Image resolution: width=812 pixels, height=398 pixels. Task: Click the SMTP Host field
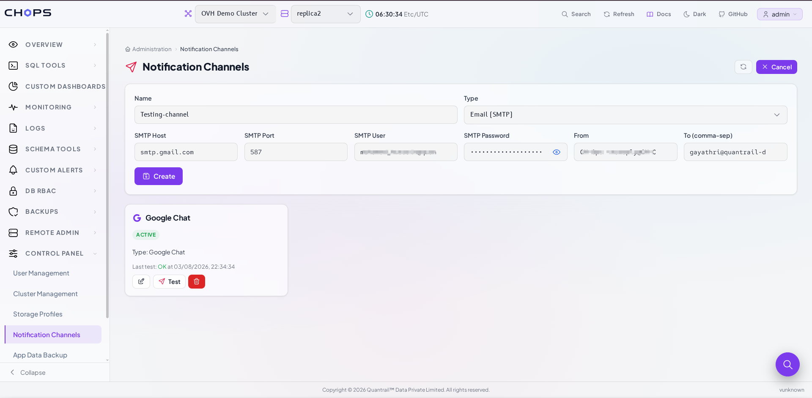186,152
